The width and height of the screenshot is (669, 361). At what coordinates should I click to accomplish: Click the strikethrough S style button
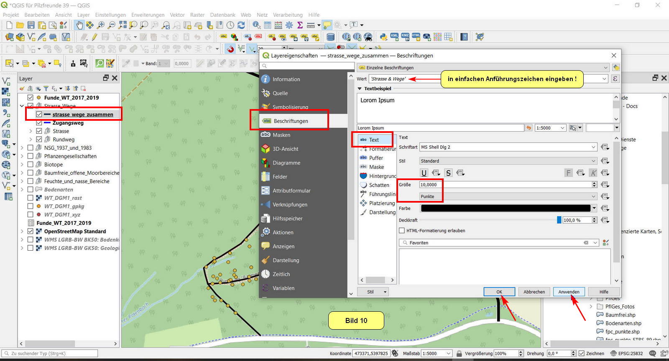[x=448, y=173]
